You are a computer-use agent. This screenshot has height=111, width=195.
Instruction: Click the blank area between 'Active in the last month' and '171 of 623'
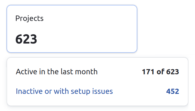tap(120, 72)
